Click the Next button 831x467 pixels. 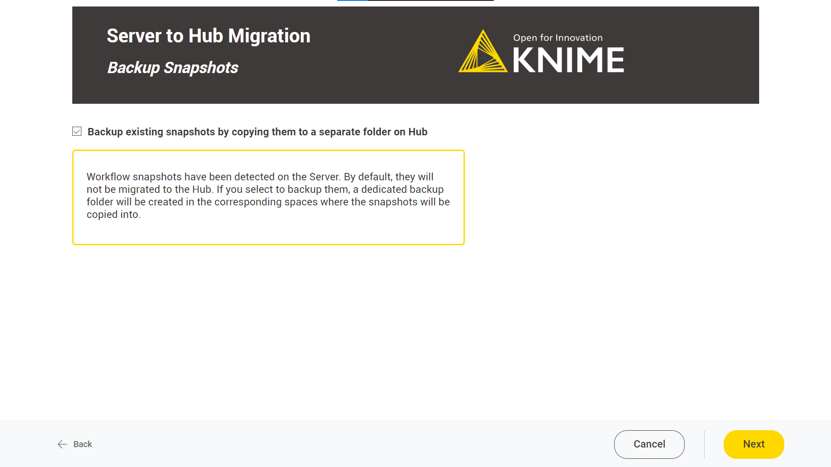point(754,444)
